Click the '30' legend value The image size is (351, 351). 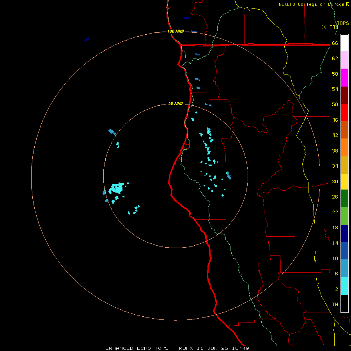click(335, 181)
